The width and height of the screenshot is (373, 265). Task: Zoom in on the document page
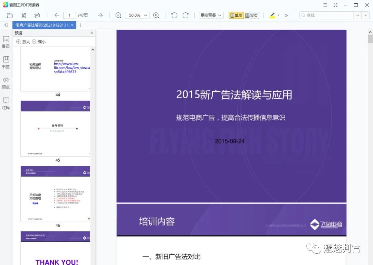[156, 15]
